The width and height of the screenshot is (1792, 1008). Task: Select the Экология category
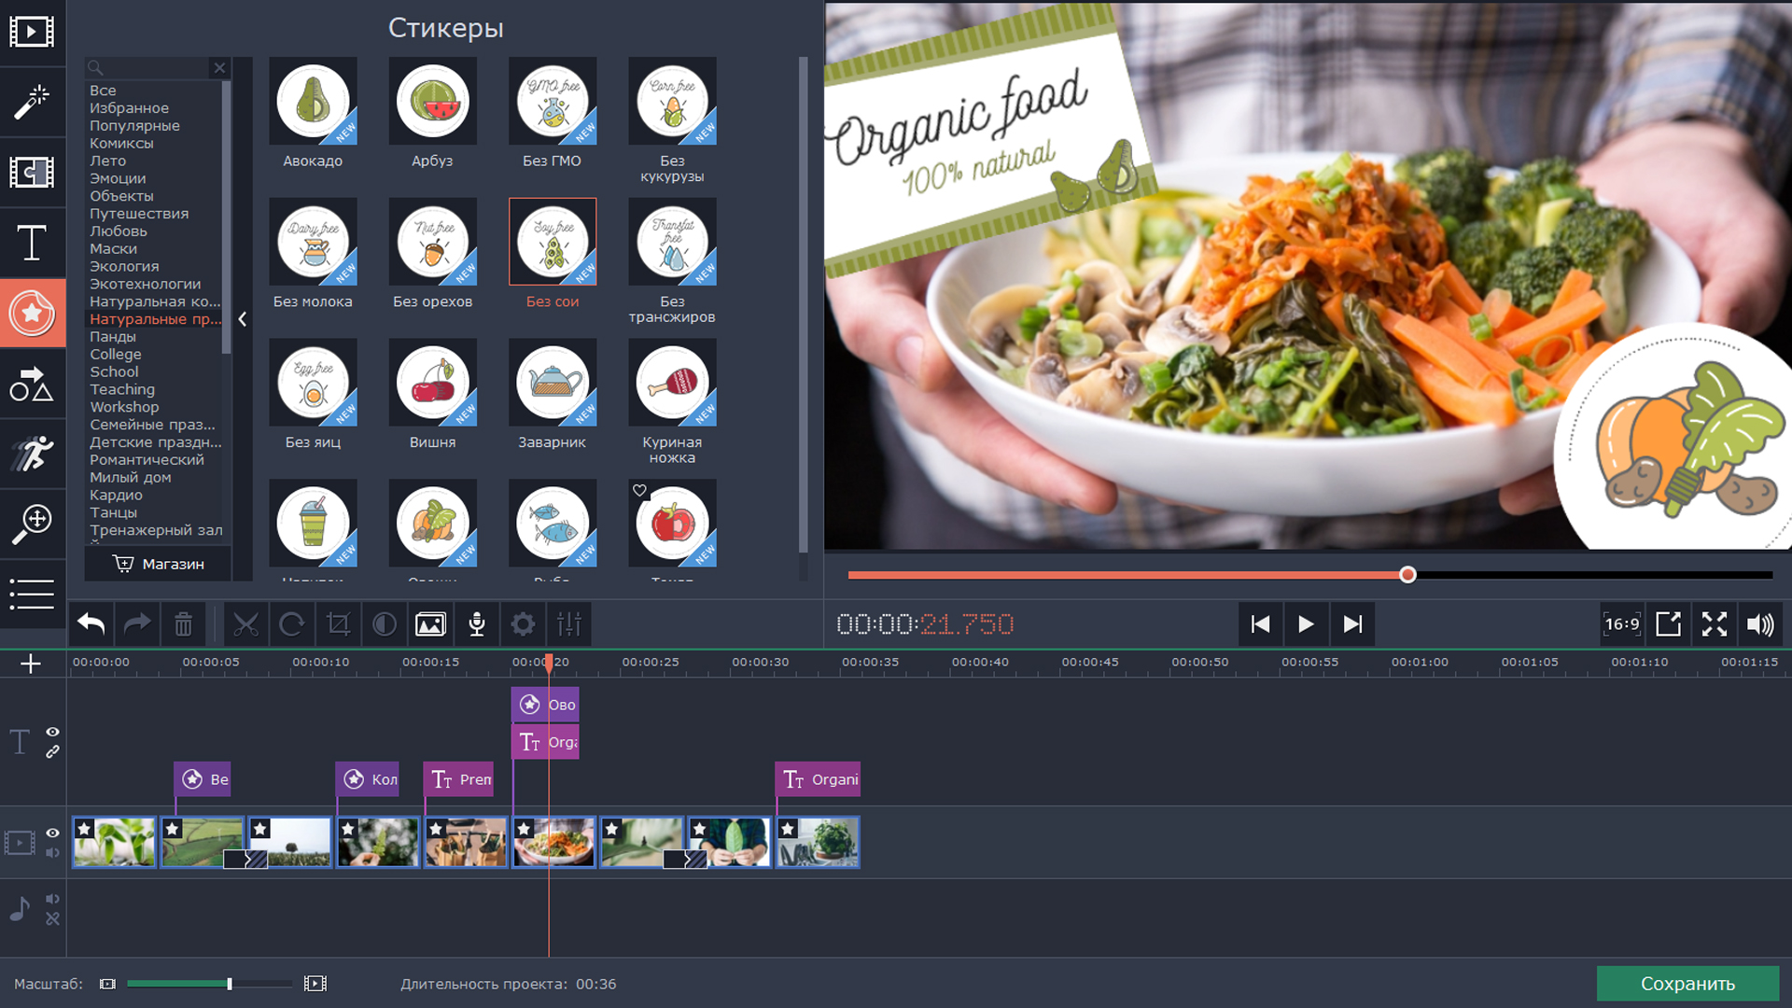click(x=124, y=266)
